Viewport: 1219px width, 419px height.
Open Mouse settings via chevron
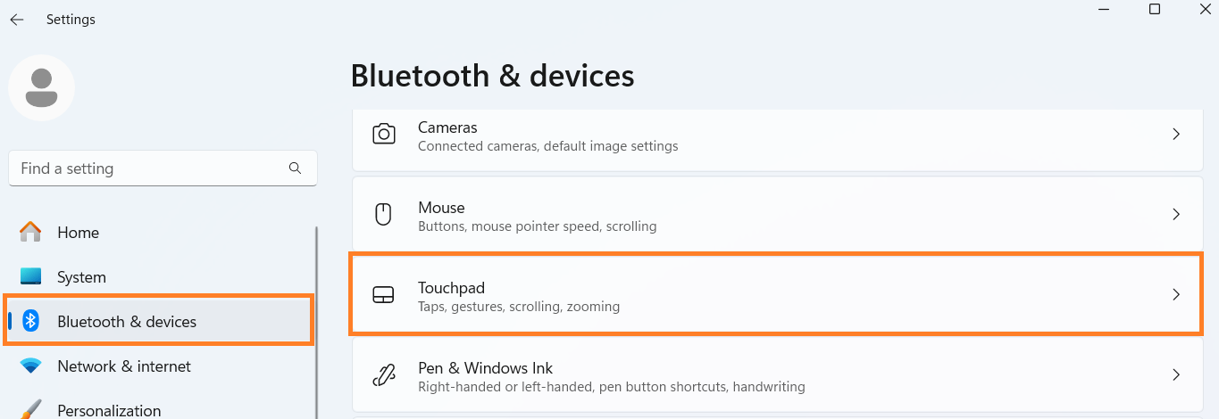point(1176,215)
